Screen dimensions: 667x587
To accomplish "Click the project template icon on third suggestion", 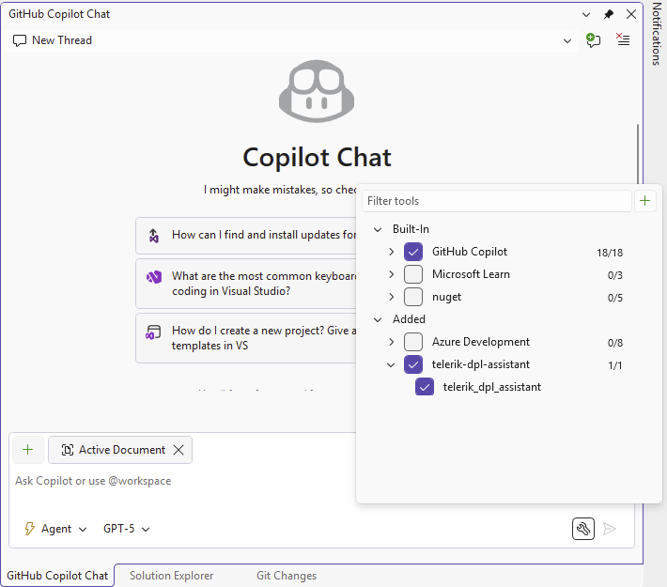I will (153, 332).
